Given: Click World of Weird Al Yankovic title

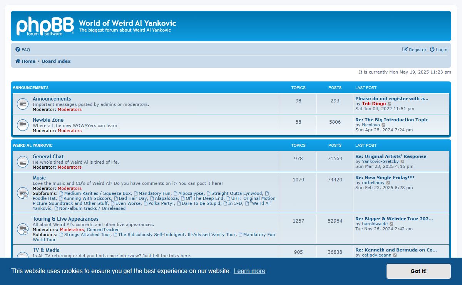Looking at the screenshot, I should coord(127,23).
